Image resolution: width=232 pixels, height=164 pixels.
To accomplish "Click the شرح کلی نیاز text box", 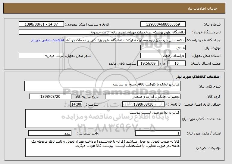I will coord(102,86).
